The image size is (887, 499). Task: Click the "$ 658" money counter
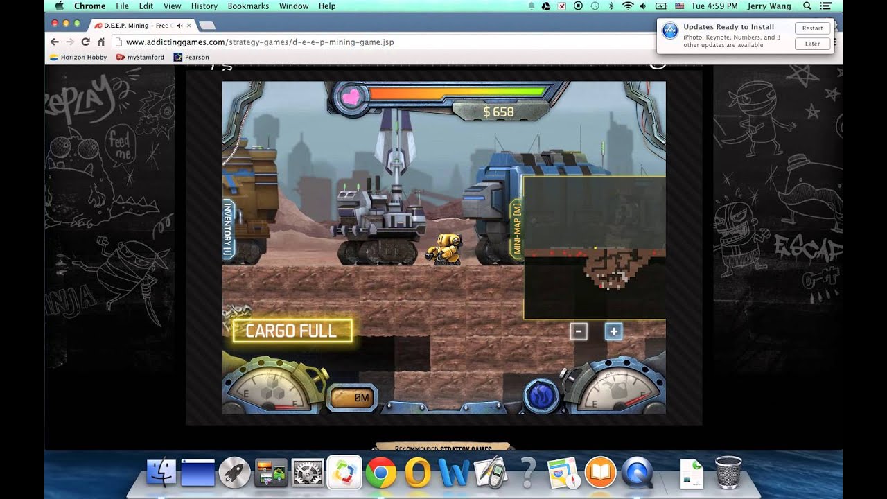coord(498,112)
